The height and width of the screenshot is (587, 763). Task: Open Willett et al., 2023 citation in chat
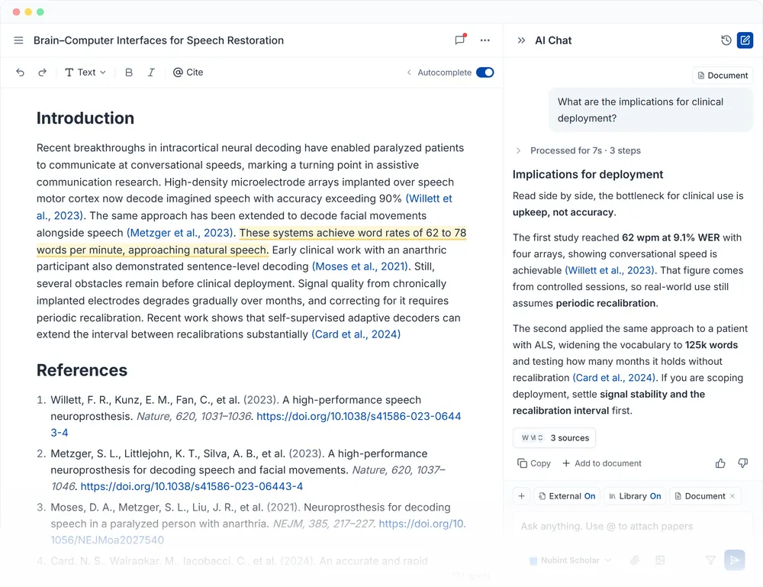(610, 270)
